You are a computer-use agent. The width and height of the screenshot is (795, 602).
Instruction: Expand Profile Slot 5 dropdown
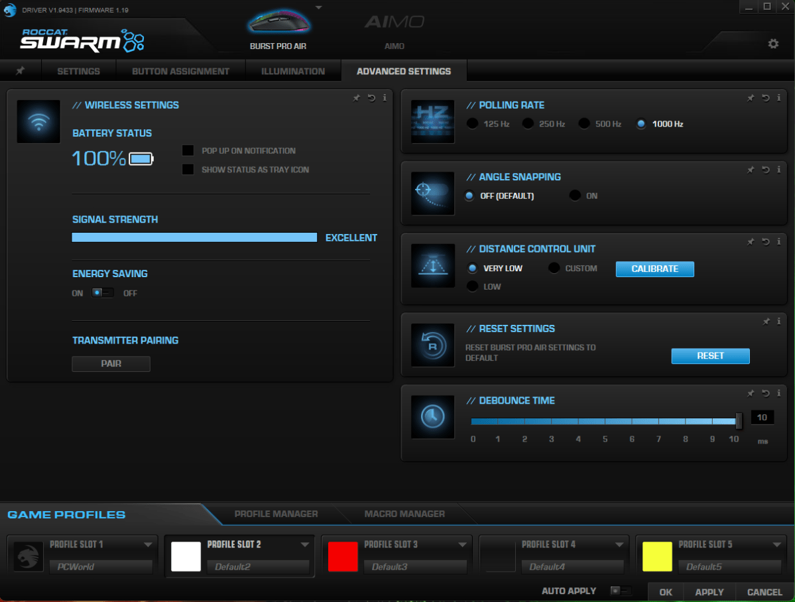[x=776, y=545]
